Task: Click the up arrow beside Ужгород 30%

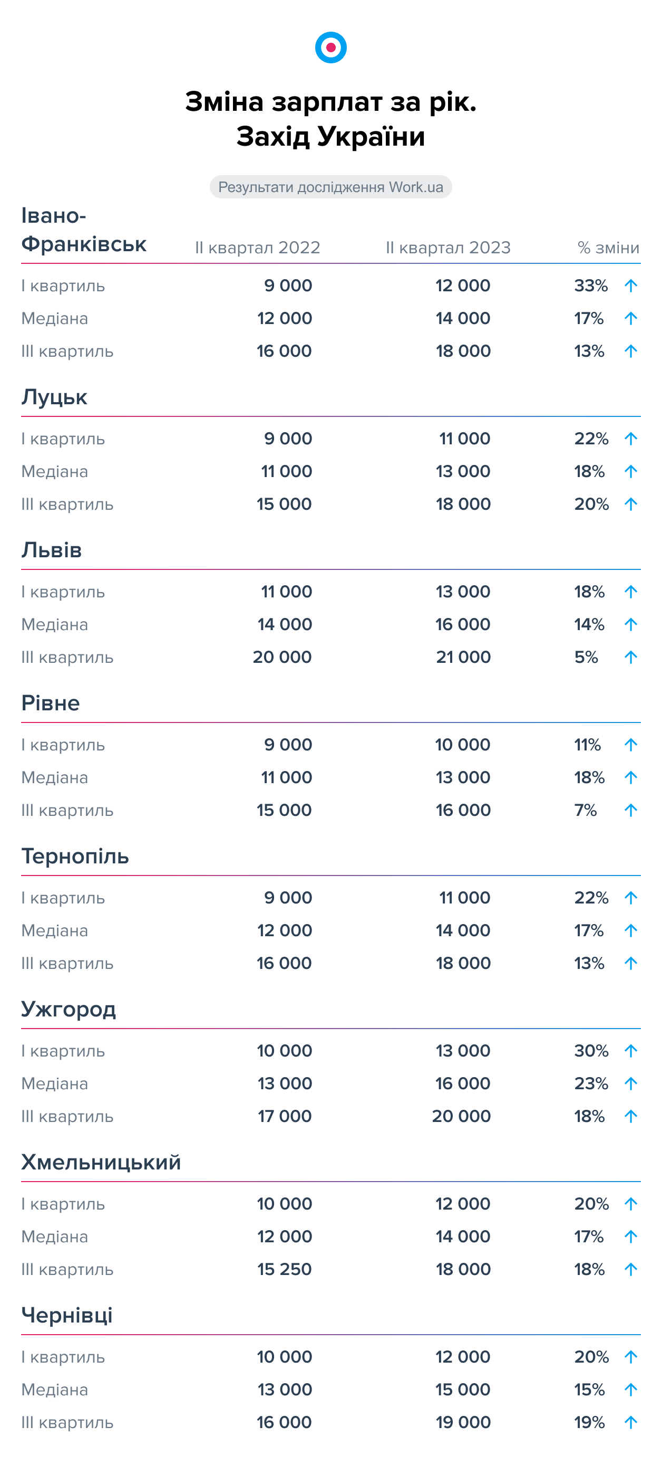Action: click(x=630, y=1051)
